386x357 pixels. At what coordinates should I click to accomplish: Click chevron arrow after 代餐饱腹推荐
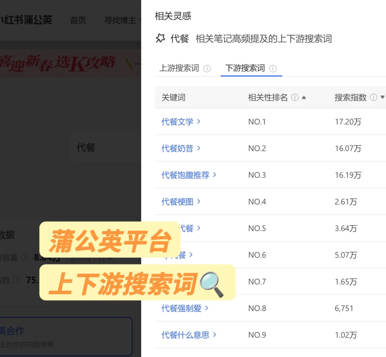pyautogui.click(x=215, y=175)
